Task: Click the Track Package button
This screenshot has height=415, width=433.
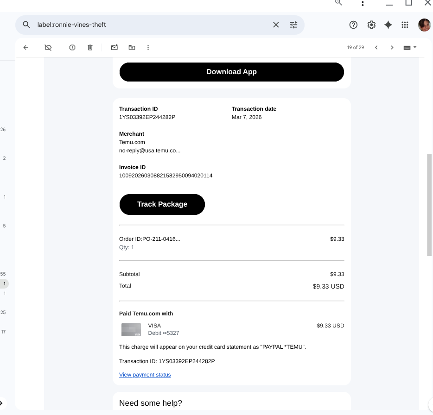Action: (x=162, y=204)
